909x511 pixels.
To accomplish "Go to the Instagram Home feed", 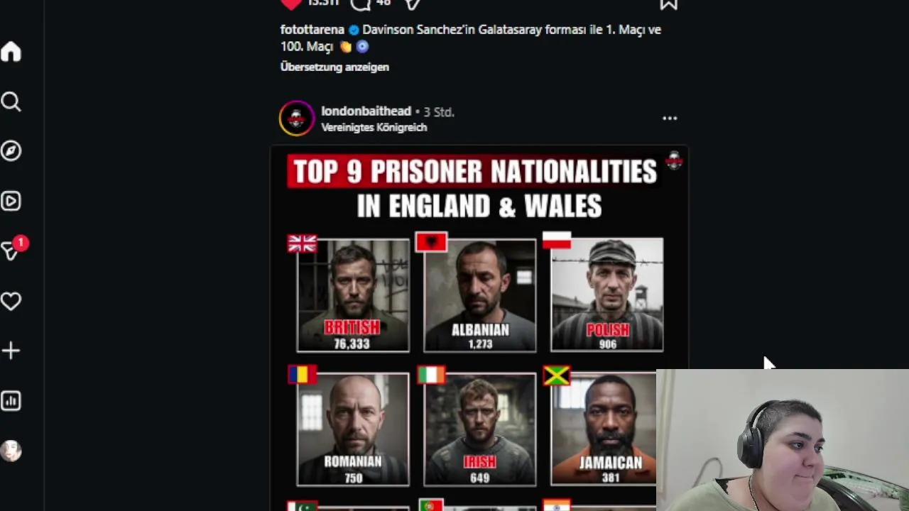I will pos(11,52).
